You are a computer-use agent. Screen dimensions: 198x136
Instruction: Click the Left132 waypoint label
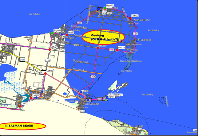85,91
